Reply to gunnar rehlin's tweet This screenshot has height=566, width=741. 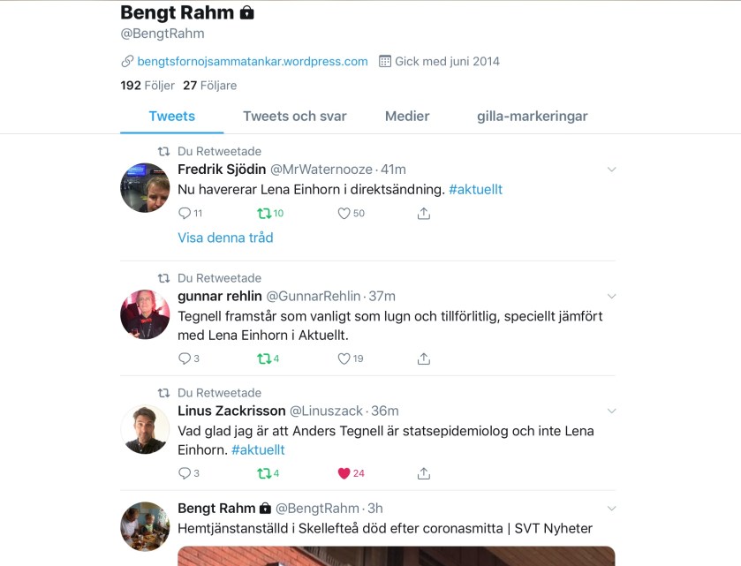[x=185, y=358]
